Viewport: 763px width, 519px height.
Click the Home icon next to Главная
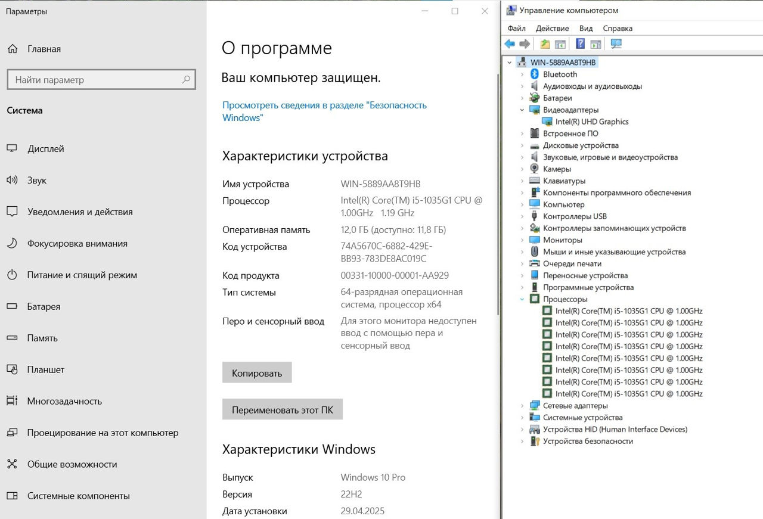(x=13, y=49)
